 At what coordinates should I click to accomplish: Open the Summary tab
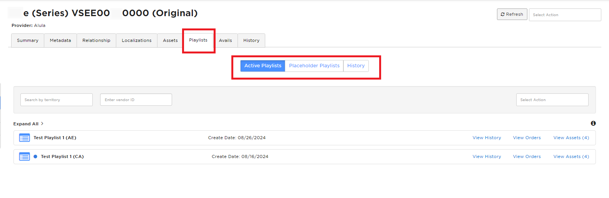click(x=28, y=40)
